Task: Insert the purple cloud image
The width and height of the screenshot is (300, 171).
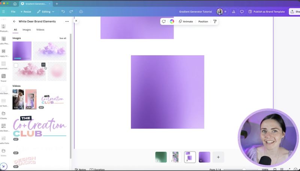Action: pos(50,51)
